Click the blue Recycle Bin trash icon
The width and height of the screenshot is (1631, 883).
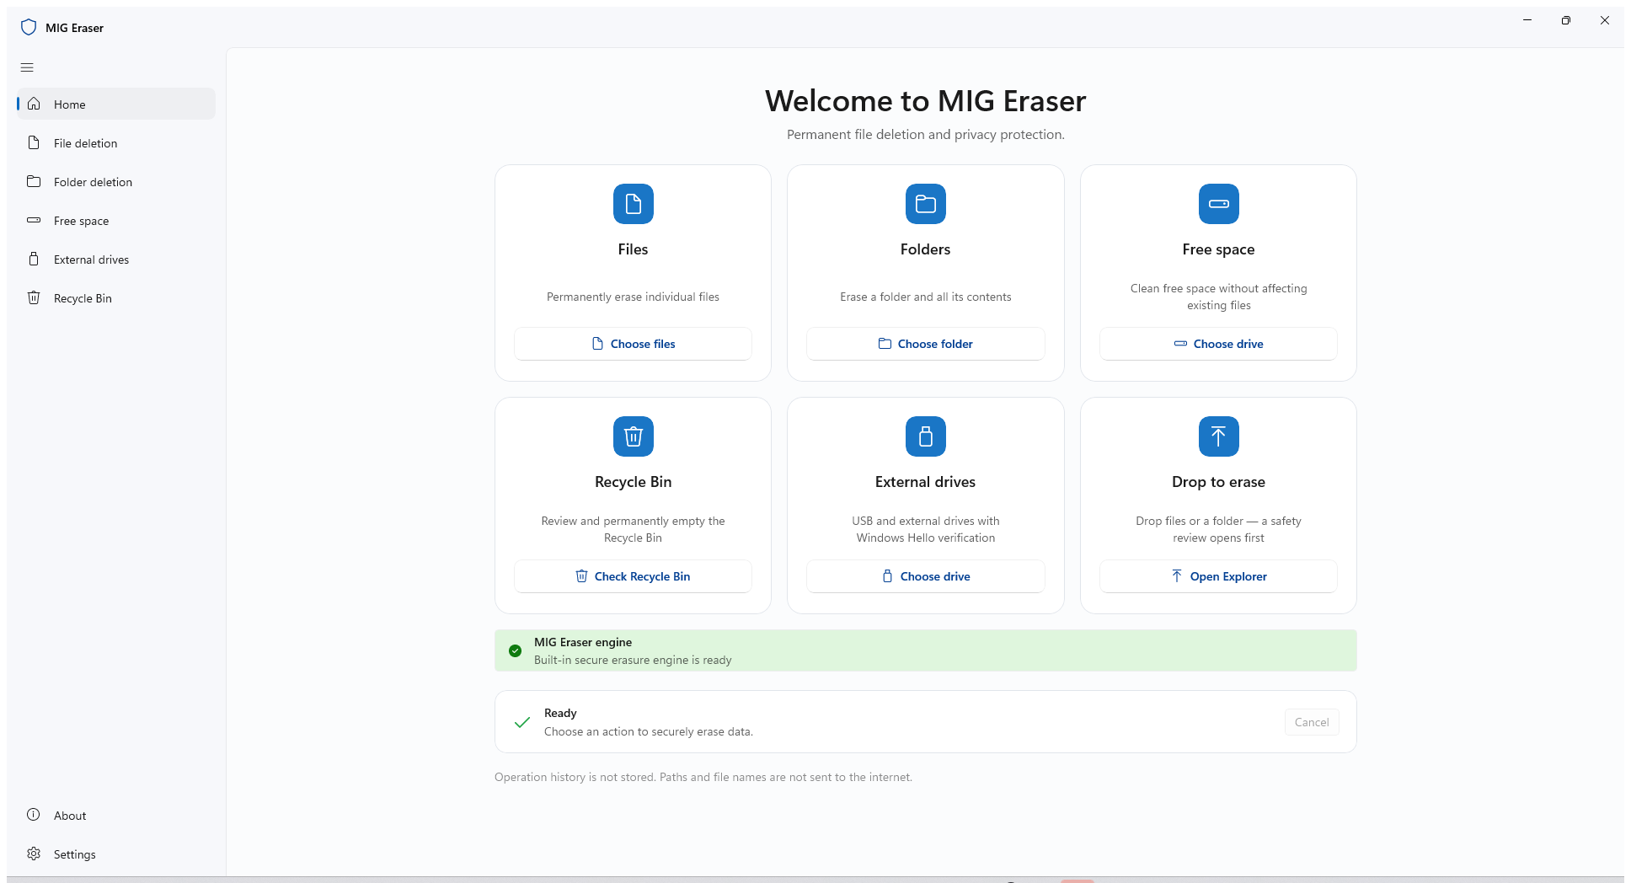pyautogui.click(x=633, y=436)
